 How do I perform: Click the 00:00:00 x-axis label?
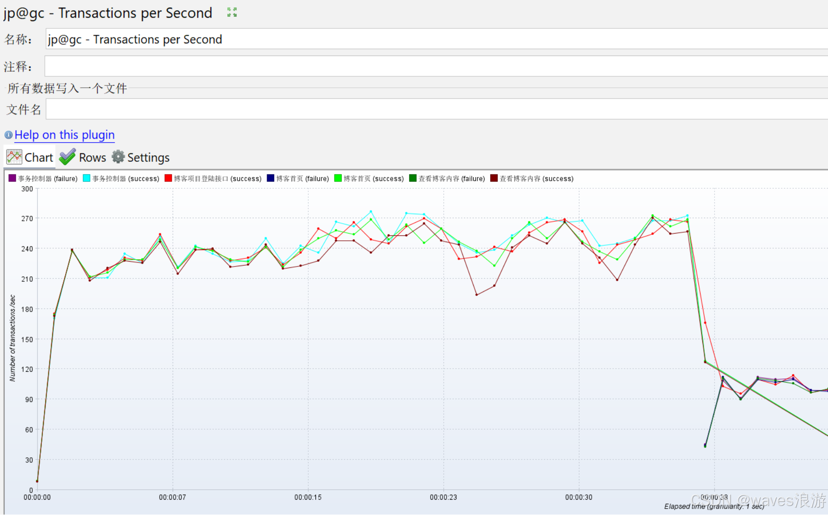click(x=37, y=497)
